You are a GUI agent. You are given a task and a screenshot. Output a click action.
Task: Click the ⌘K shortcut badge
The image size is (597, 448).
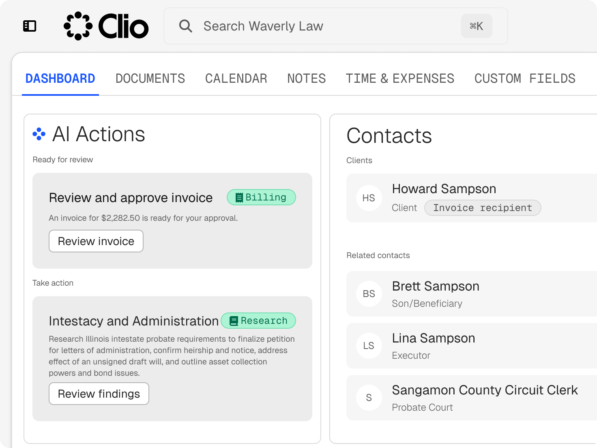point(477,26)
